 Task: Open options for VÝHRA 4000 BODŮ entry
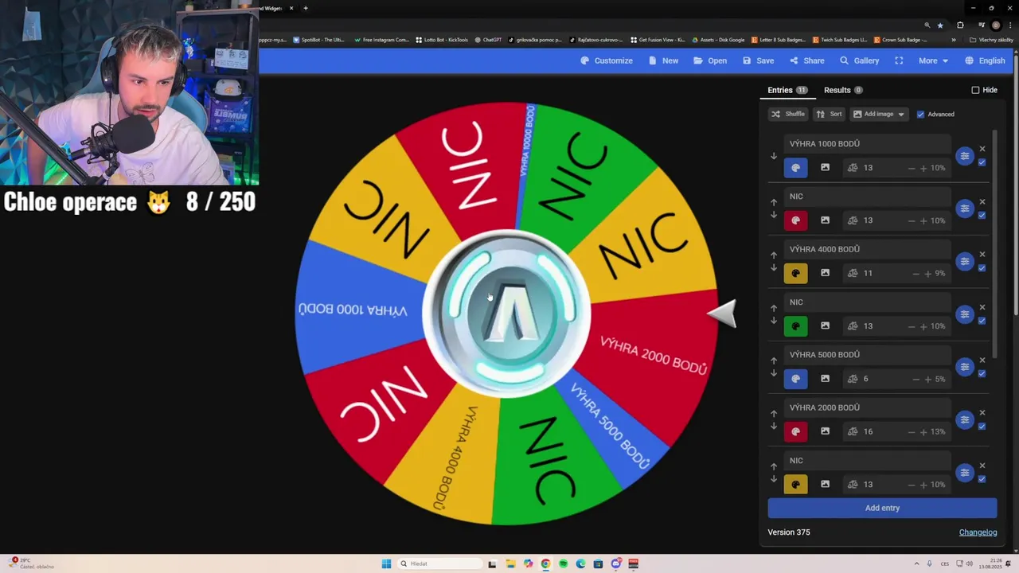click(x=965, y=261)
